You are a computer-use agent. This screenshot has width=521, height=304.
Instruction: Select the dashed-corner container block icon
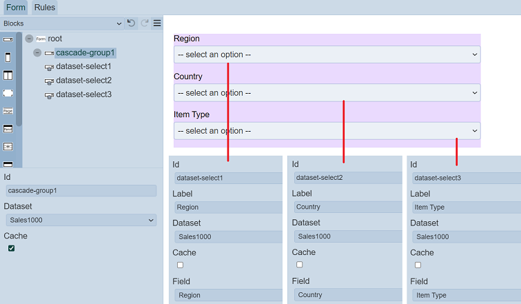[x=8, y=92]
